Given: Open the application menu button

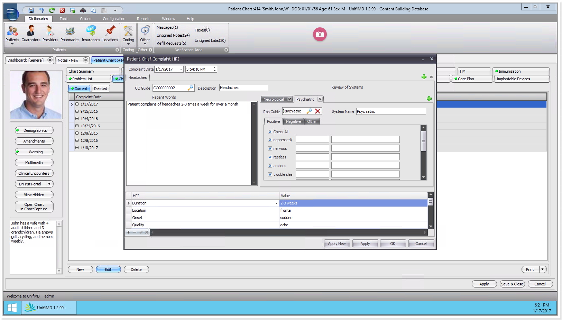Looking at the screenshot, I should tap(11, 12).
